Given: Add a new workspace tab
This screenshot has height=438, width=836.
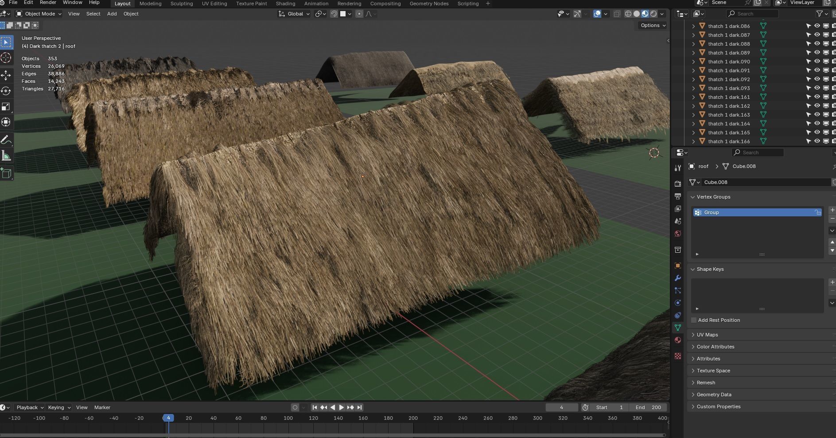Looking at the screenshot, I should click(x=488, y=4).
